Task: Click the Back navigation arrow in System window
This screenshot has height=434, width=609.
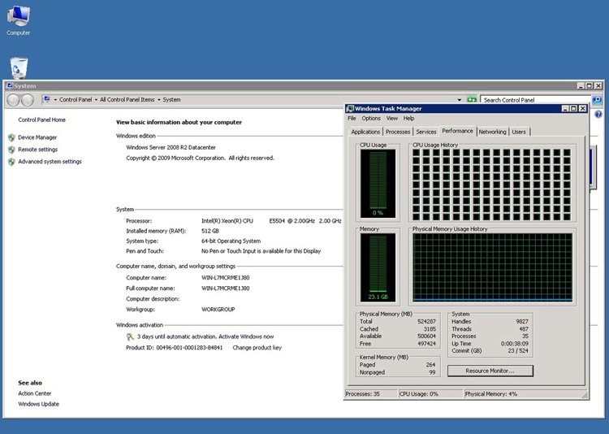Action: 13,100
